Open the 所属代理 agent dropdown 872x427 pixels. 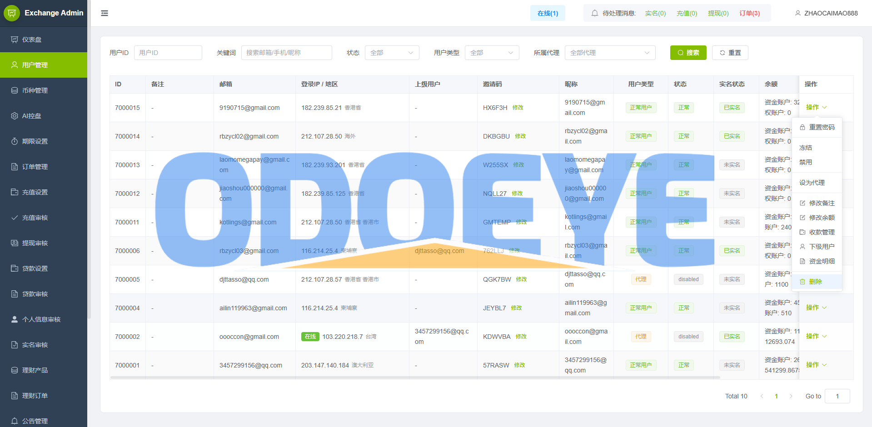pos(610,52)
